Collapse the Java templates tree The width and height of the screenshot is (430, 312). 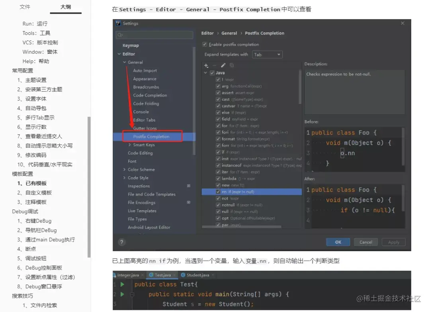[205, 73]
